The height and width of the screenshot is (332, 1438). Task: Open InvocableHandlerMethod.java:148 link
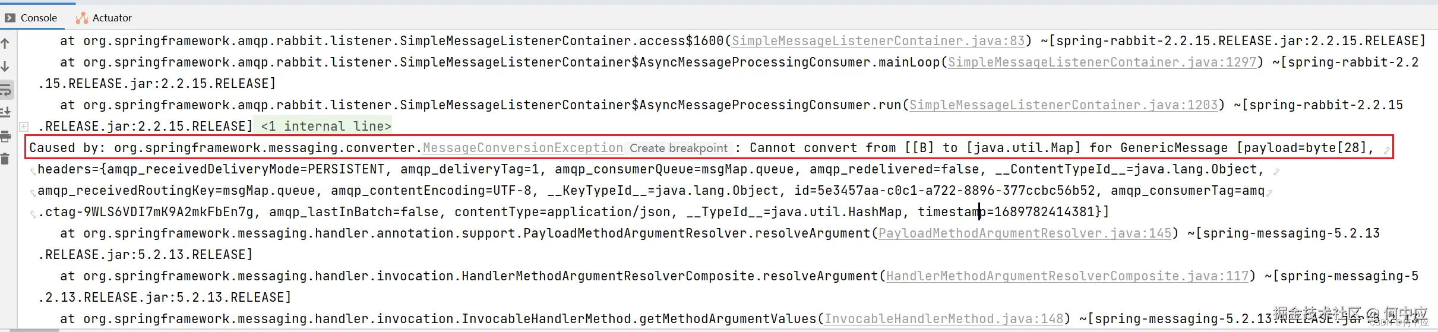click(943, 319)
